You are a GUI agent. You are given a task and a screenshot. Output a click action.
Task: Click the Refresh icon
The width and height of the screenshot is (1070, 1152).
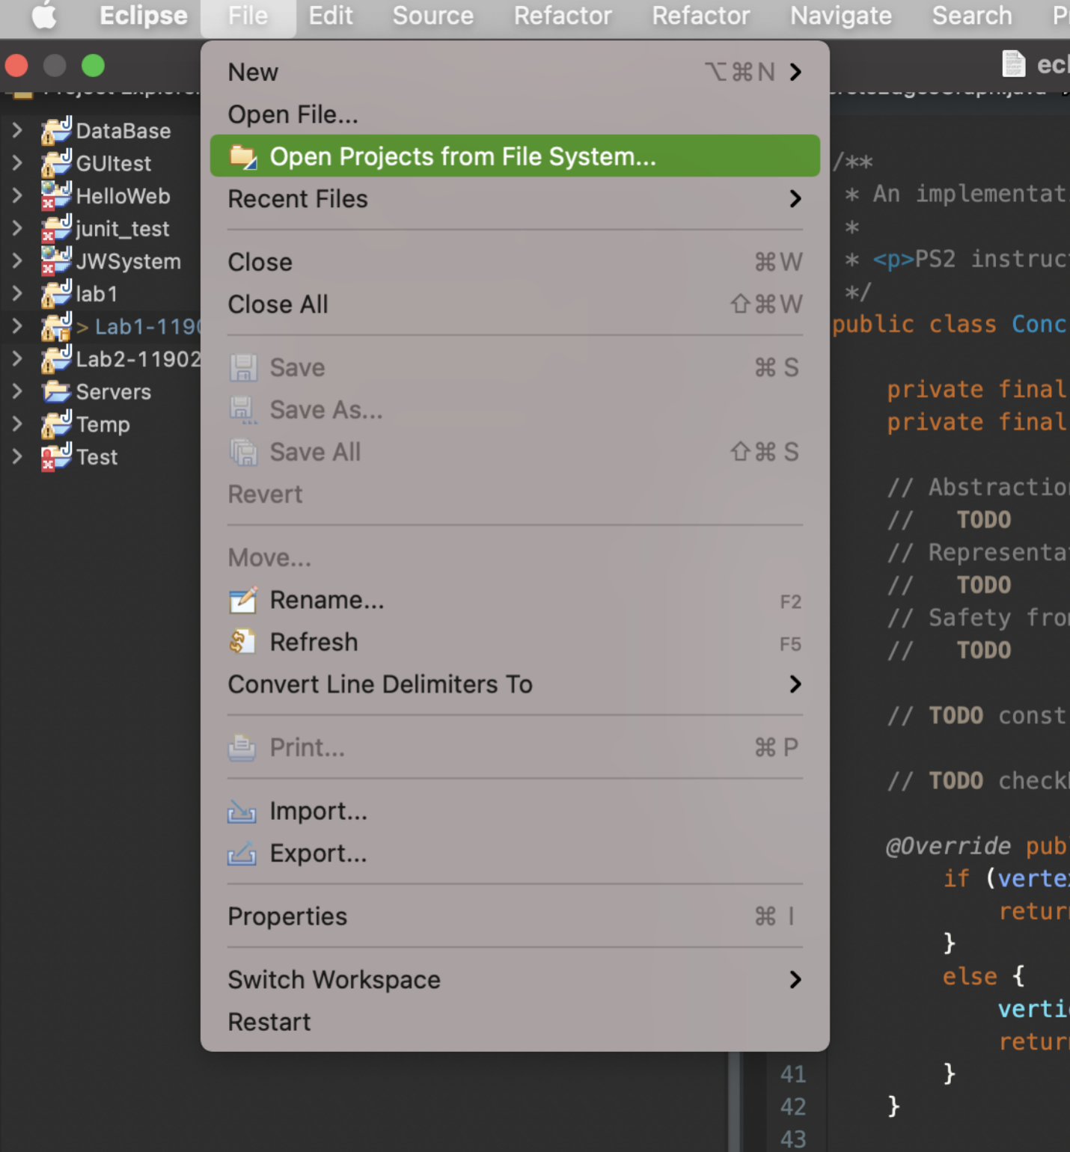(x=243, y=643)
